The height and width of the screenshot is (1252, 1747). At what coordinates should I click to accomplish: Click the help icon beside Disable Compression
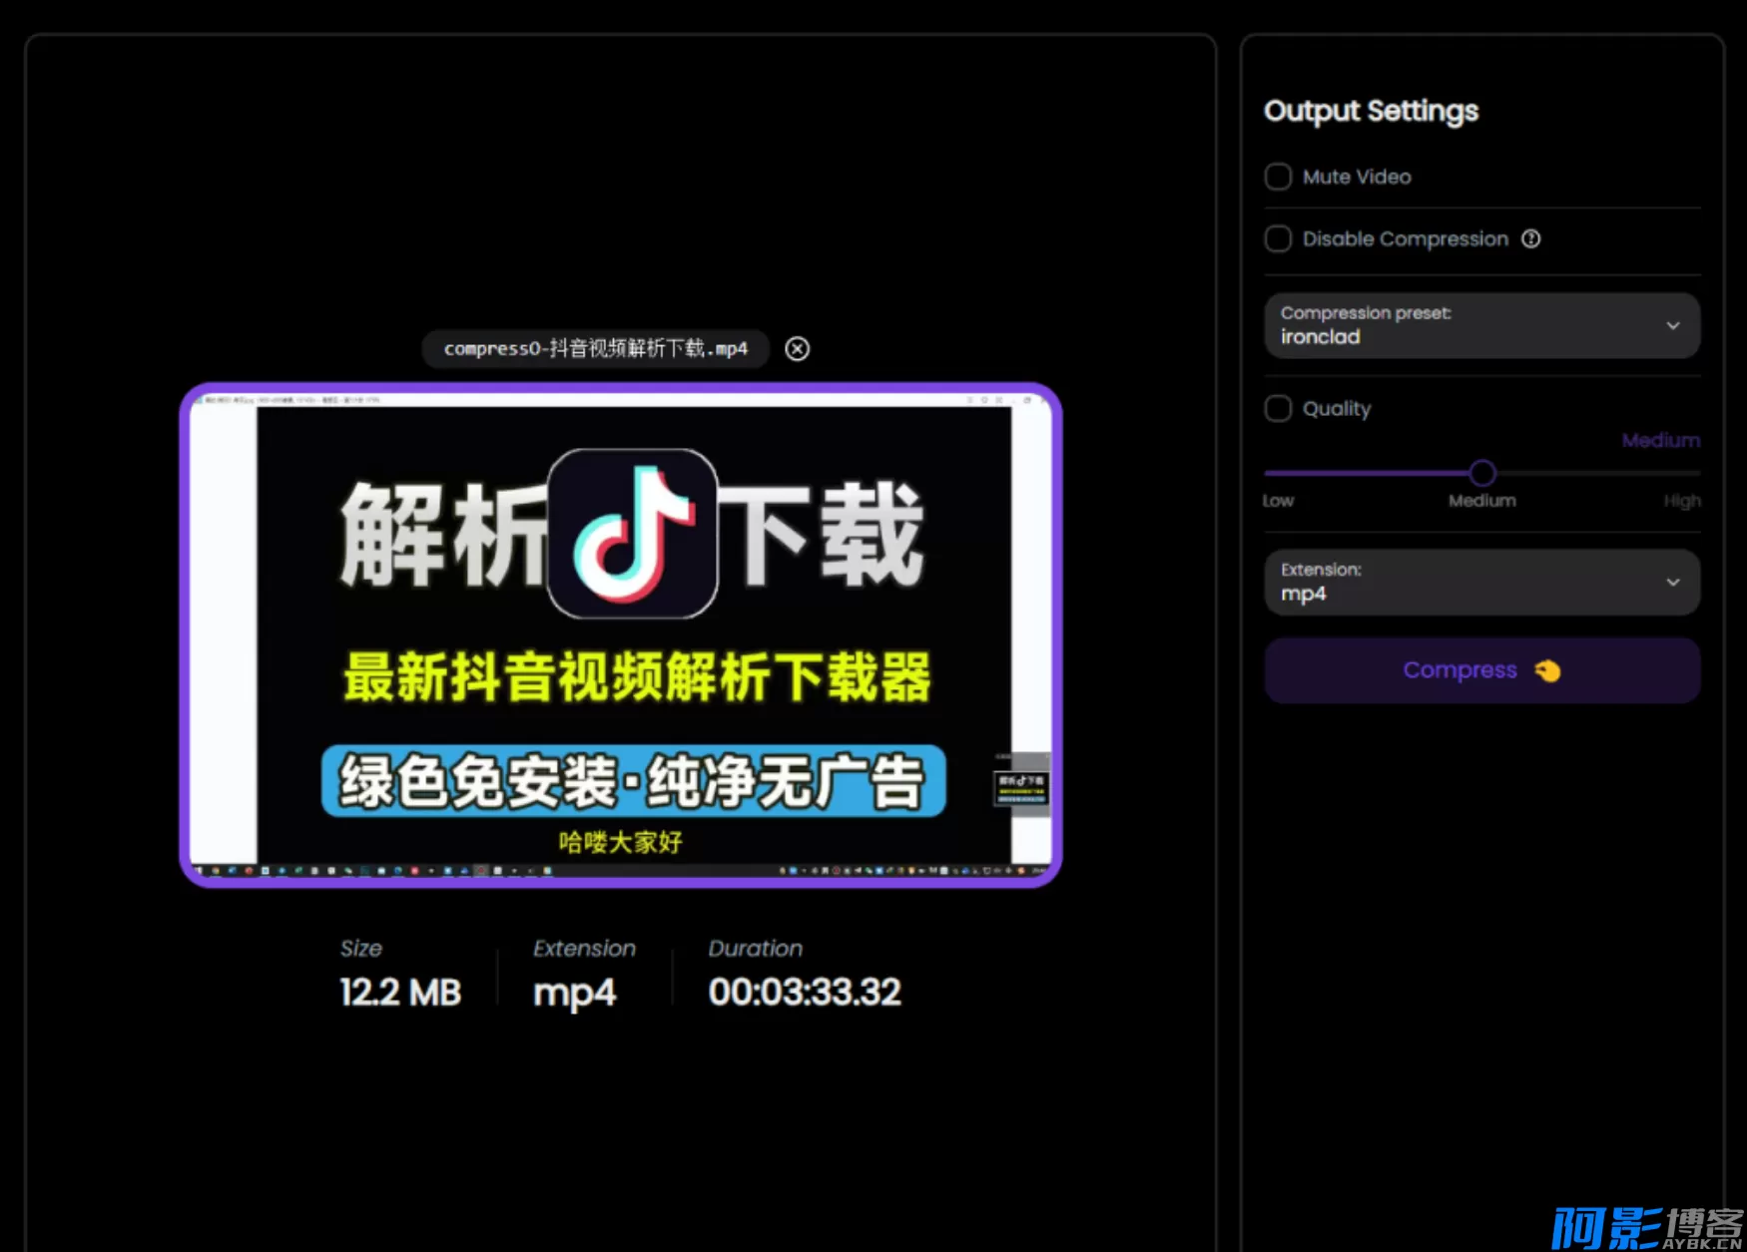pyautogui.click(x=1530, y=239)
